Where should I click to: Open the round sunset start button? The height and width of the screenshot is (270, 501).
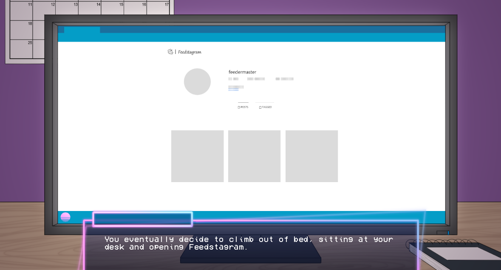pos(65,217)
